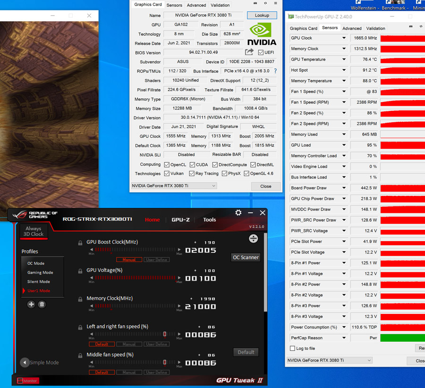Toggle the lock beside GPU Voltage(%)
This screenshot has width=425, height=388.
[x=80, y=271]
